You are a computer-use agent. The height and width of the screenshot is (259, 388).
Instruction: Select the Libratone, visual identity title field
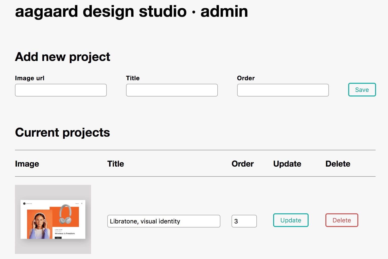coord(164,221)
